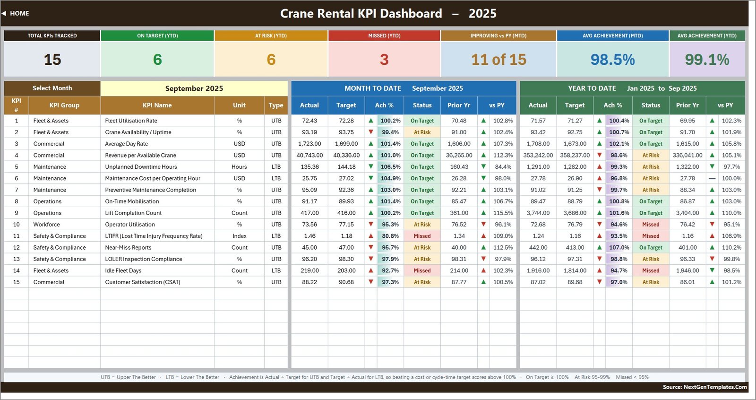Image resolution: width=756 pixels, height=400 pixels.
Task: Click MTD achievement arrow for LTIFR row
Action: (x=371, y=236)
